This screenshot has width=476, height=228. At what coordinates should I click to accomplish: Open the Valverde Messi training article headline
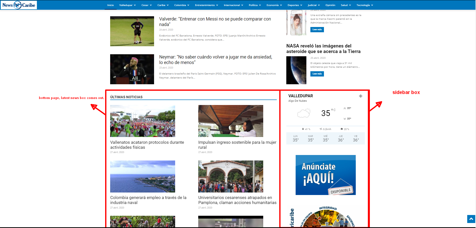215,22
